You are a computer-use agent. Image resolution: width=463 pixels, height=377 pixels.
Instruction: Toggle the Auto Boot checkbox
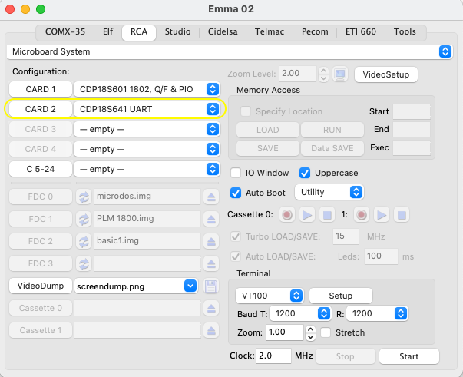pos(236,193)
